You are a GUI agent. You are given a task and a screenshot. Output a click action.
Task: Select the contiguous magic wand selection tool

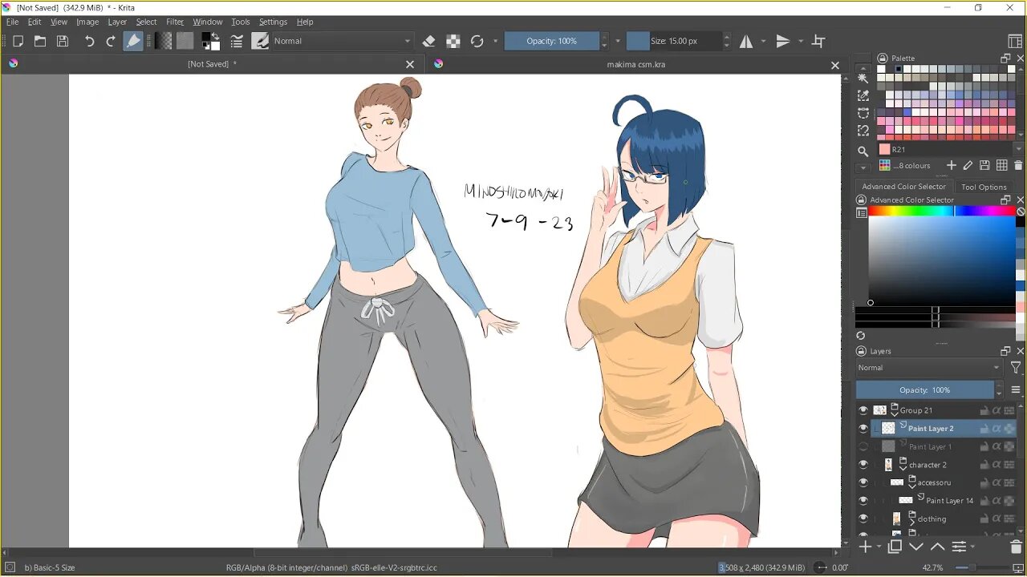click(863, 79)
